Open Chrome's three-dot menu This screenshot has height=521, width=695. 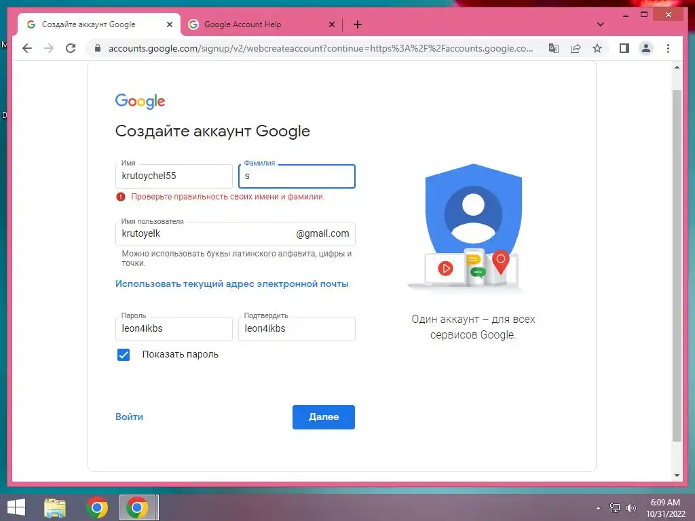(x=668, y=48)
